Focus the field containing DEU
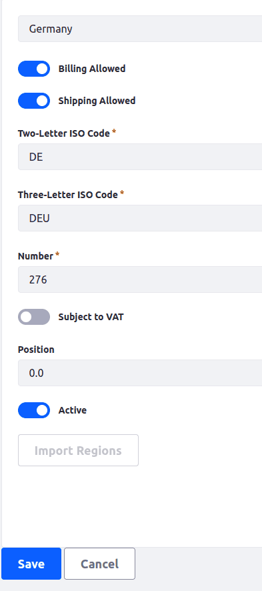Screen dimensions: 262x591 (x=140, y=218)
